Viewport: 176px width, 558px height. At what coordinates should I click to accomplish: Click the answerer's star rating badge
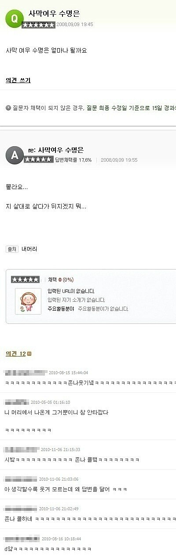[x=39, y=159]
